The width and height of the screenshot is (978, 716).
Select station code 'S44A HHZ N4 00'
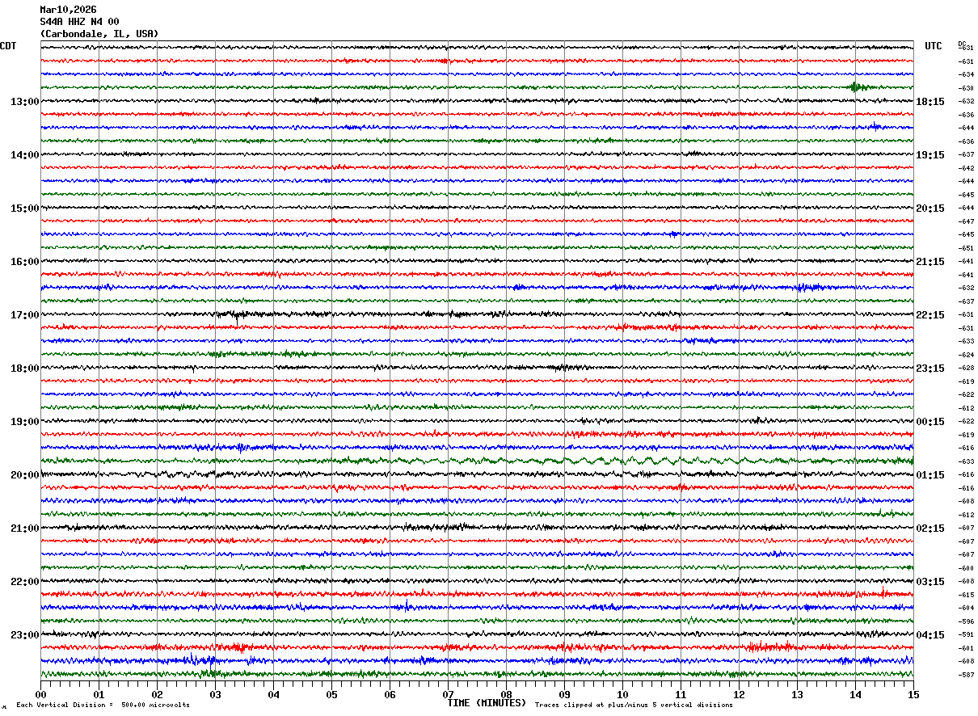coord(79,22)
